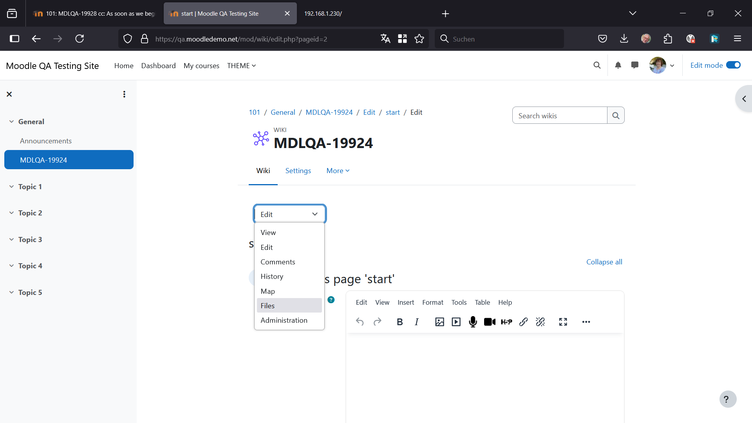Image resolution: width=752 pixels, height=423 pixels.
Task: Reveal more editor toolbar buttons
Action: (586, 322)
